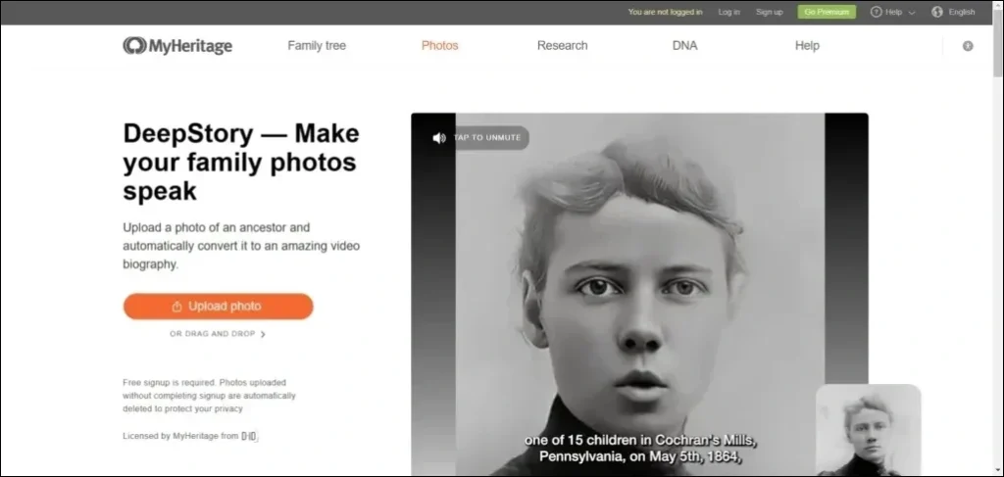This screenshot has height=477, width=1004.
Task: Click the Go Premium button
Action: [x=827, y=12]
